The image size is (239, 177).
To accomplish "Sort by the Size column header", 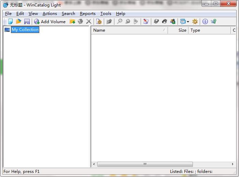I will coord(178,30).
